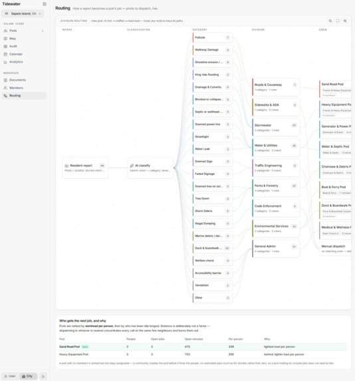Click the camera icon on Resident report

point(66,166)
